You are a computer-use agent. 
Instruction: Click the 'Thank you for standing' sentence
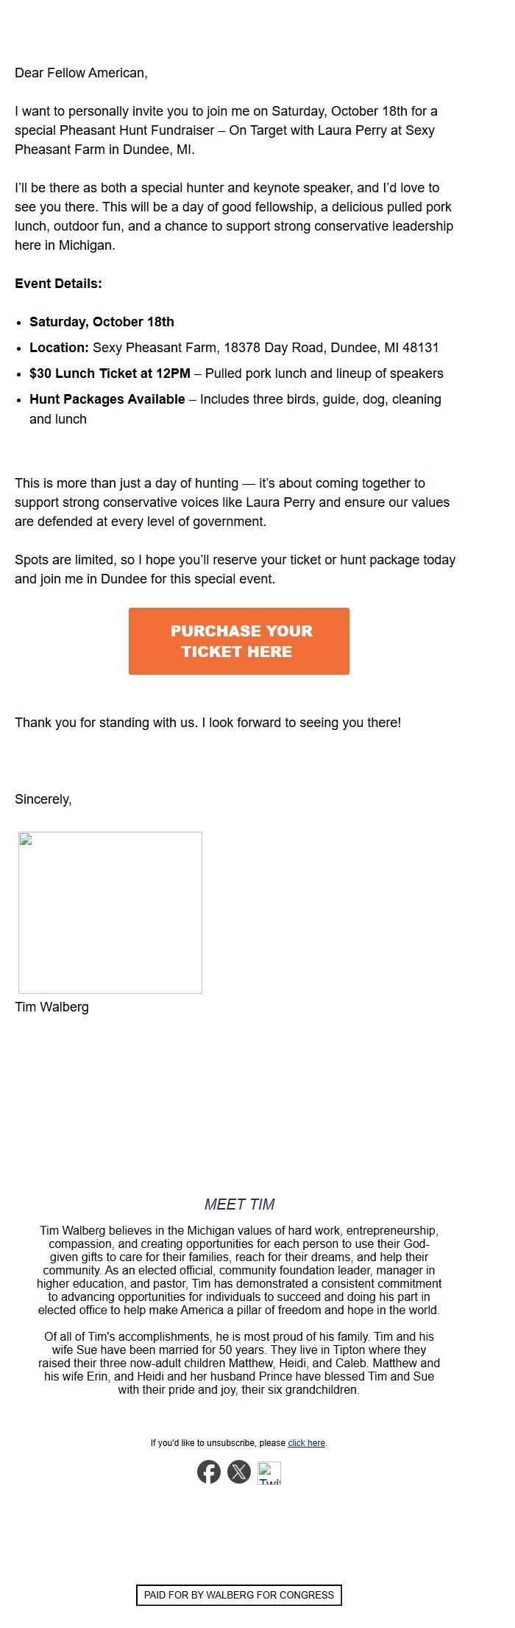[207, 723]
